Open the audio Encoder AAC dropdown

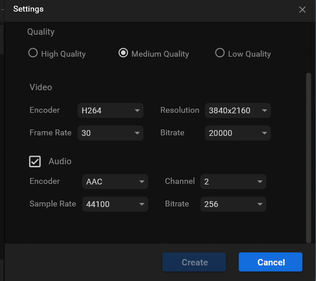[x=115, y=182]
